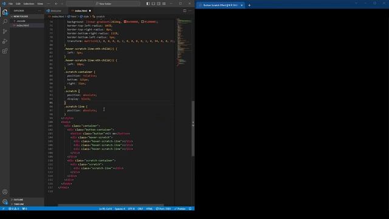Click second gradient color swatch on background line

pos(142,22)
